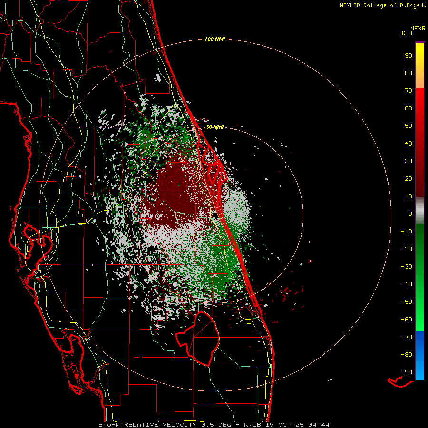
Task: Click the red outbound segment of color bar
Action: (420, 143)
